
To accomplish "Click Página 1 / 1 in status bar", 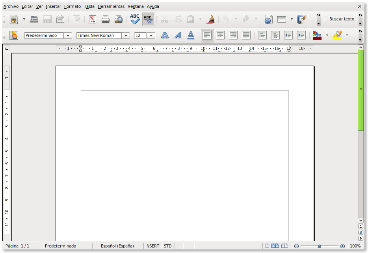I will (17, 246).
